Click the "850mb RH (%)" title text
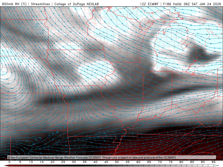 14,4
